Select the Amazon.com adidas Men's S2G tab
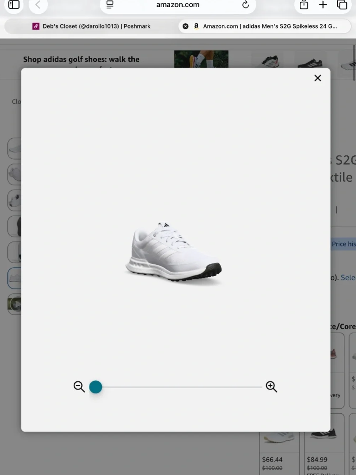 click(x=265, y=26)
